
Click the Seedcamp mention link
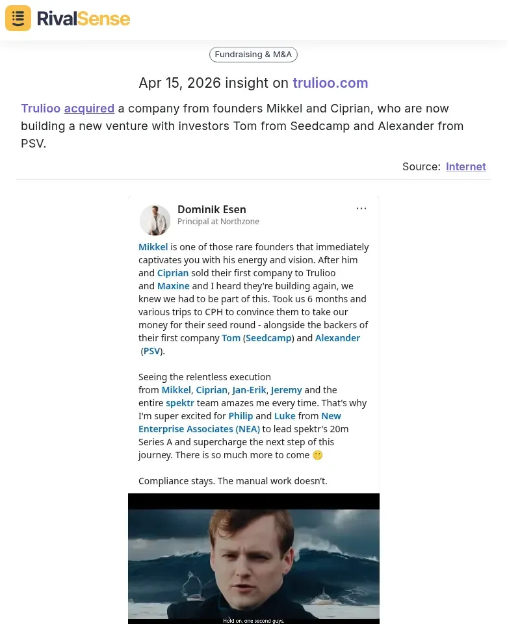click(268, 338)
